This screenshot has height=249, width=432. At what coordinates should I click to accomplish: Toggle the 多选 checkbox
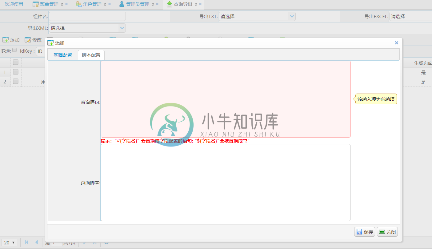14,50
